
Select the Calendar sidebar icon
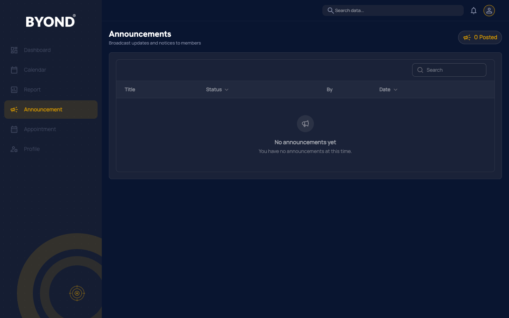pos(14,70)
